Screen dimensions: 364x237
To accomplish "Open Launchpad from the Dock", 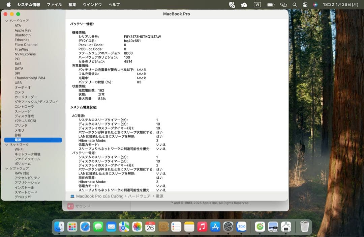I will [72, 227].
